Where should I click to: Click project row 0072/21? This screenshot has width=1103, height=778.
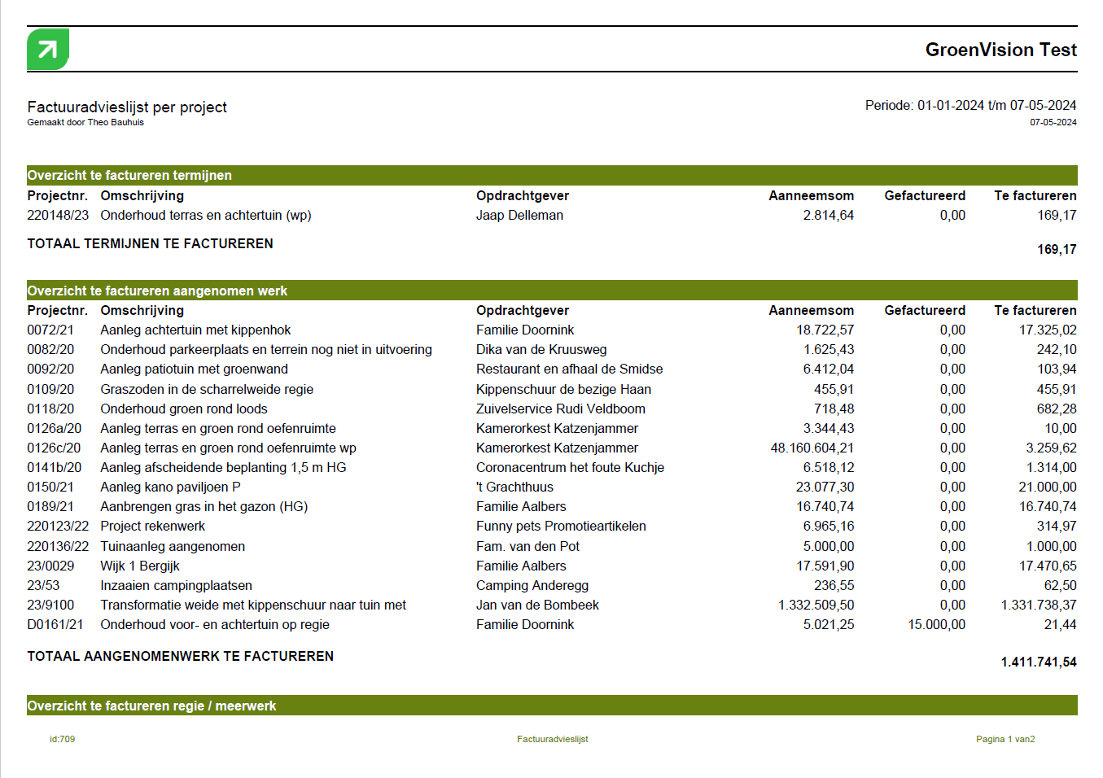(x=50, y=330)
